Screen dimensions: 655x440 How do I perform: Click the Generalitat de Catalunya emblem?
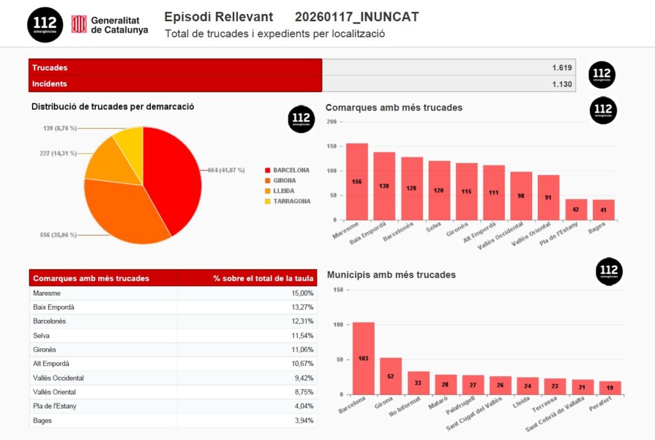point(79,24)
